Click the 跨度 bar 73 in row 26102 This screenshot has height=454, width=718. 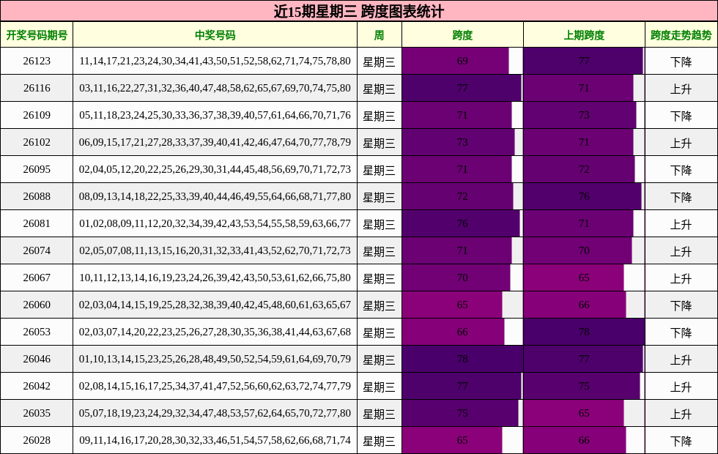[459, 142]
